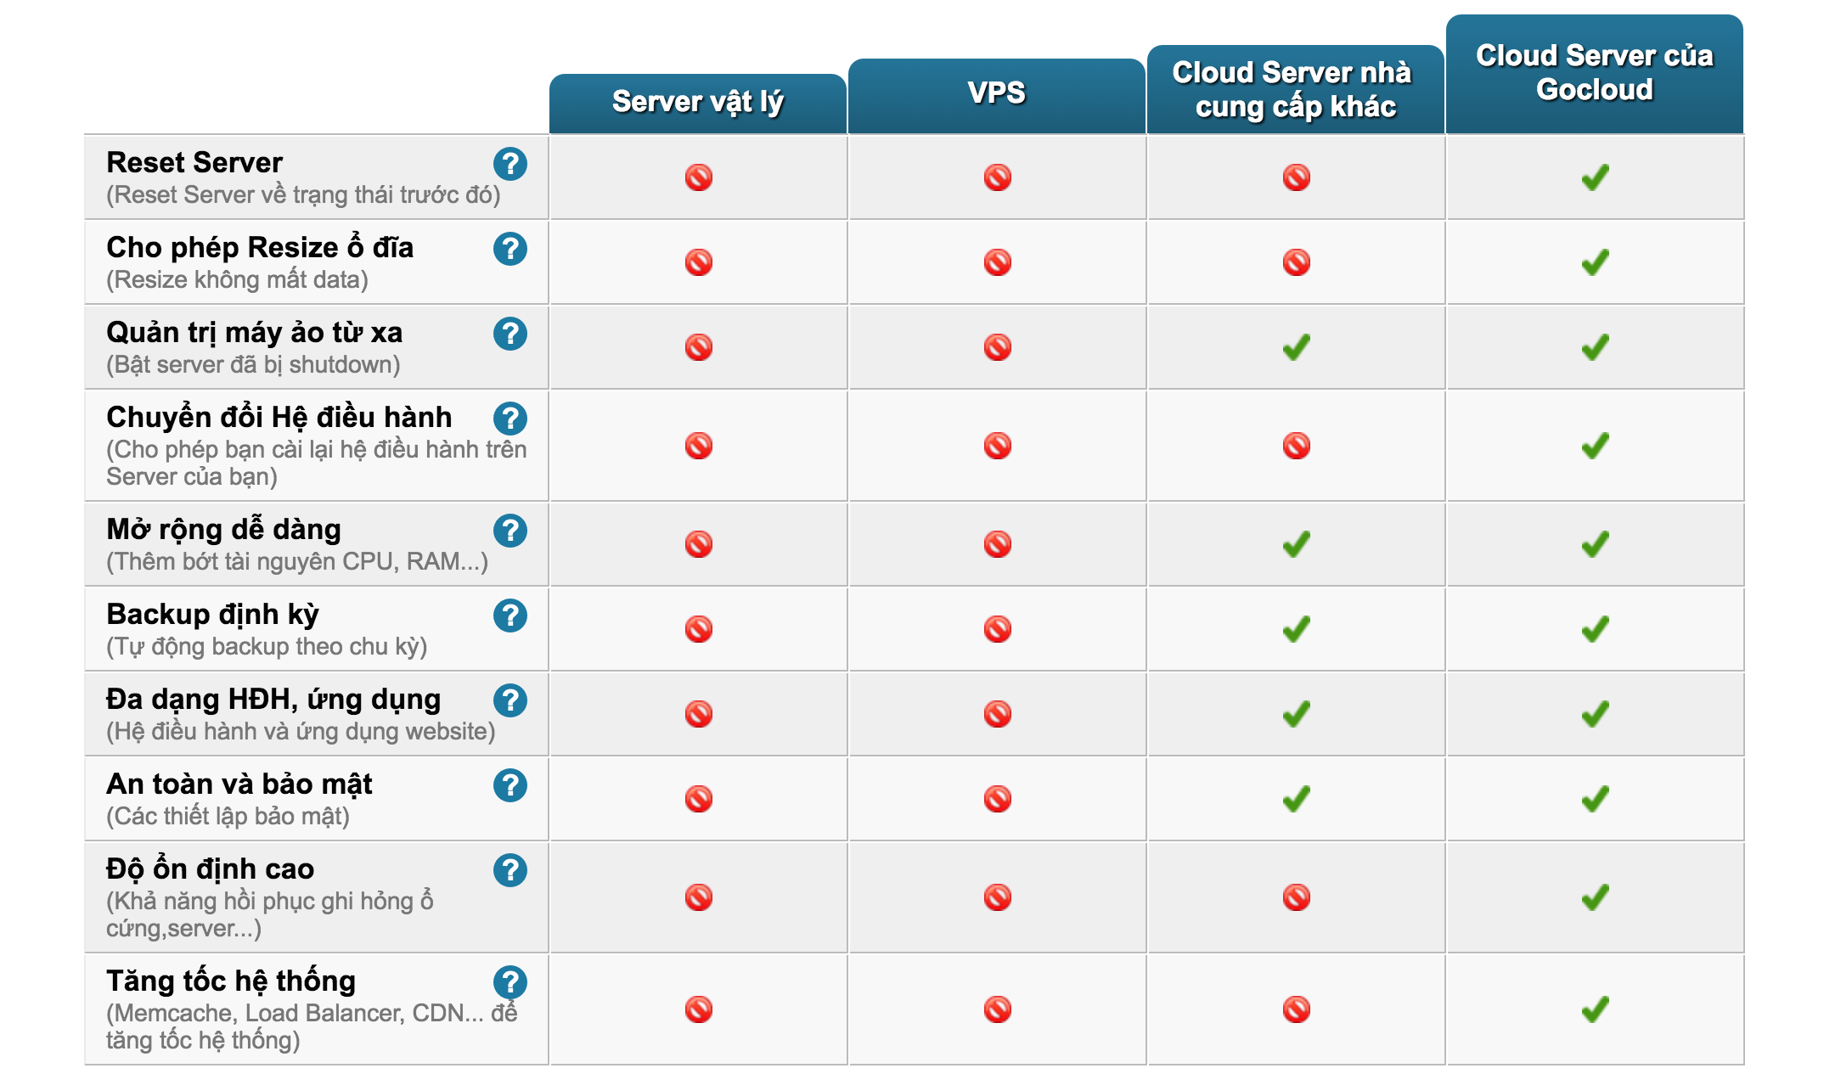This screenshot has width=1841, height=1085.
Task: Click the Cloud Server của Gocloud header
Action: coord(1595,73)
